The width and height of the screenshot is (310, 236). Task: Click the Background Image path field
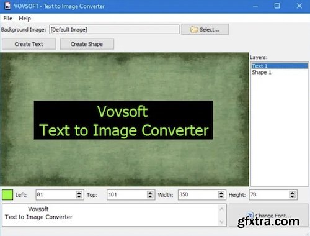coord(114,29)
